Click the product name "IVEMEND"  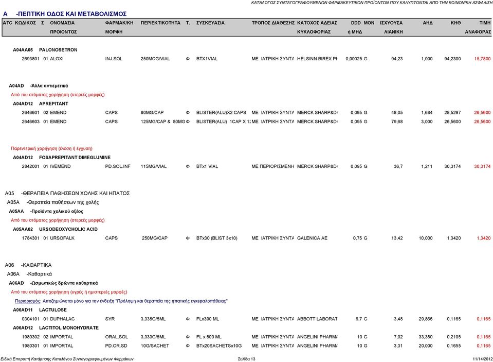pos(60,166)
